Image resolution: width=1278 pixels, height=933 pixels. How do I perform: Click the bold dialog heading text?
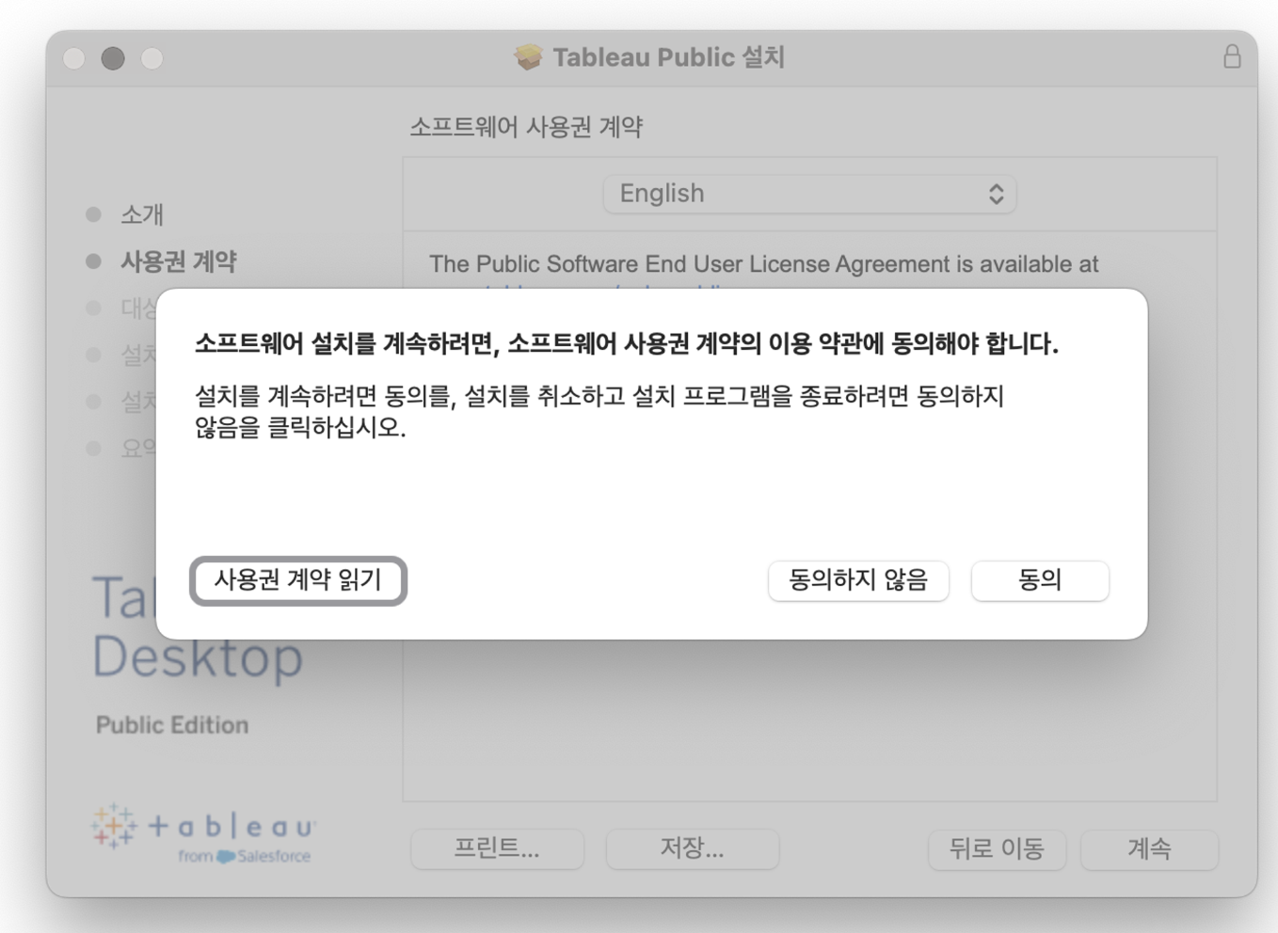click(627, 343)
